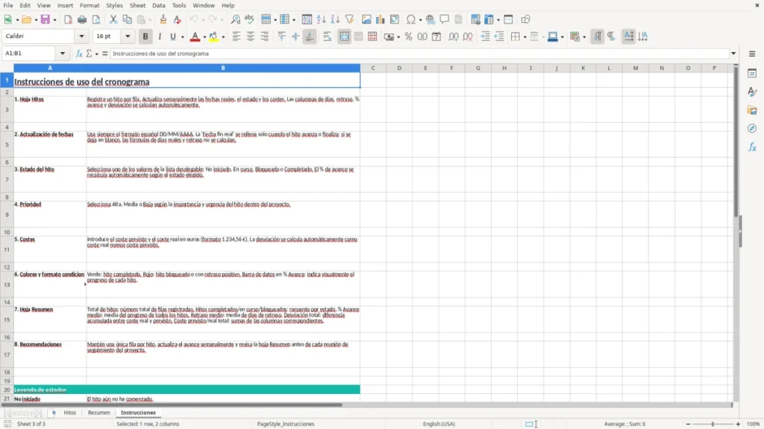Click the zoom slider handle
The image size is (764, 429).
713,424
